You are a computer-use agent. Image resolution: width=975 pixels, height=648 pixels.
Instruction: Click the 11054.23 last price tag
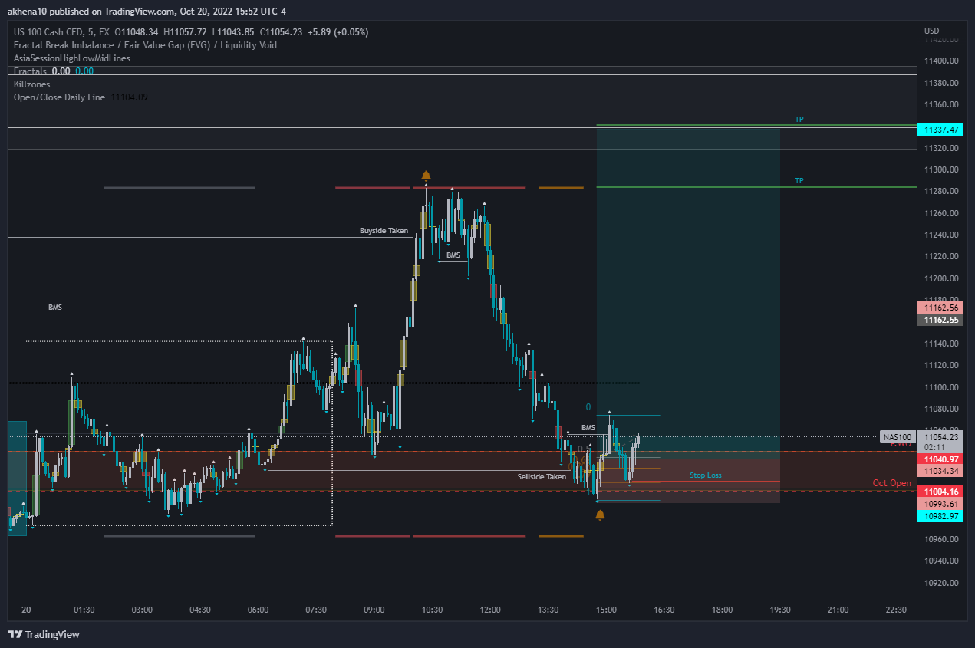pyautogui.click(x=940, y=437)
